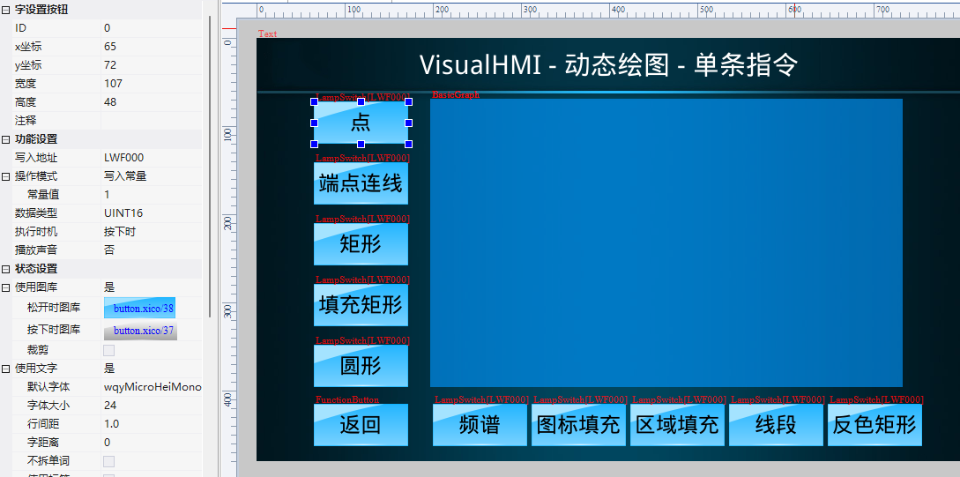Collapse the 使用文字 expander
The height and width of the screenshot is (477, 960).
click(x=5, y=369)
